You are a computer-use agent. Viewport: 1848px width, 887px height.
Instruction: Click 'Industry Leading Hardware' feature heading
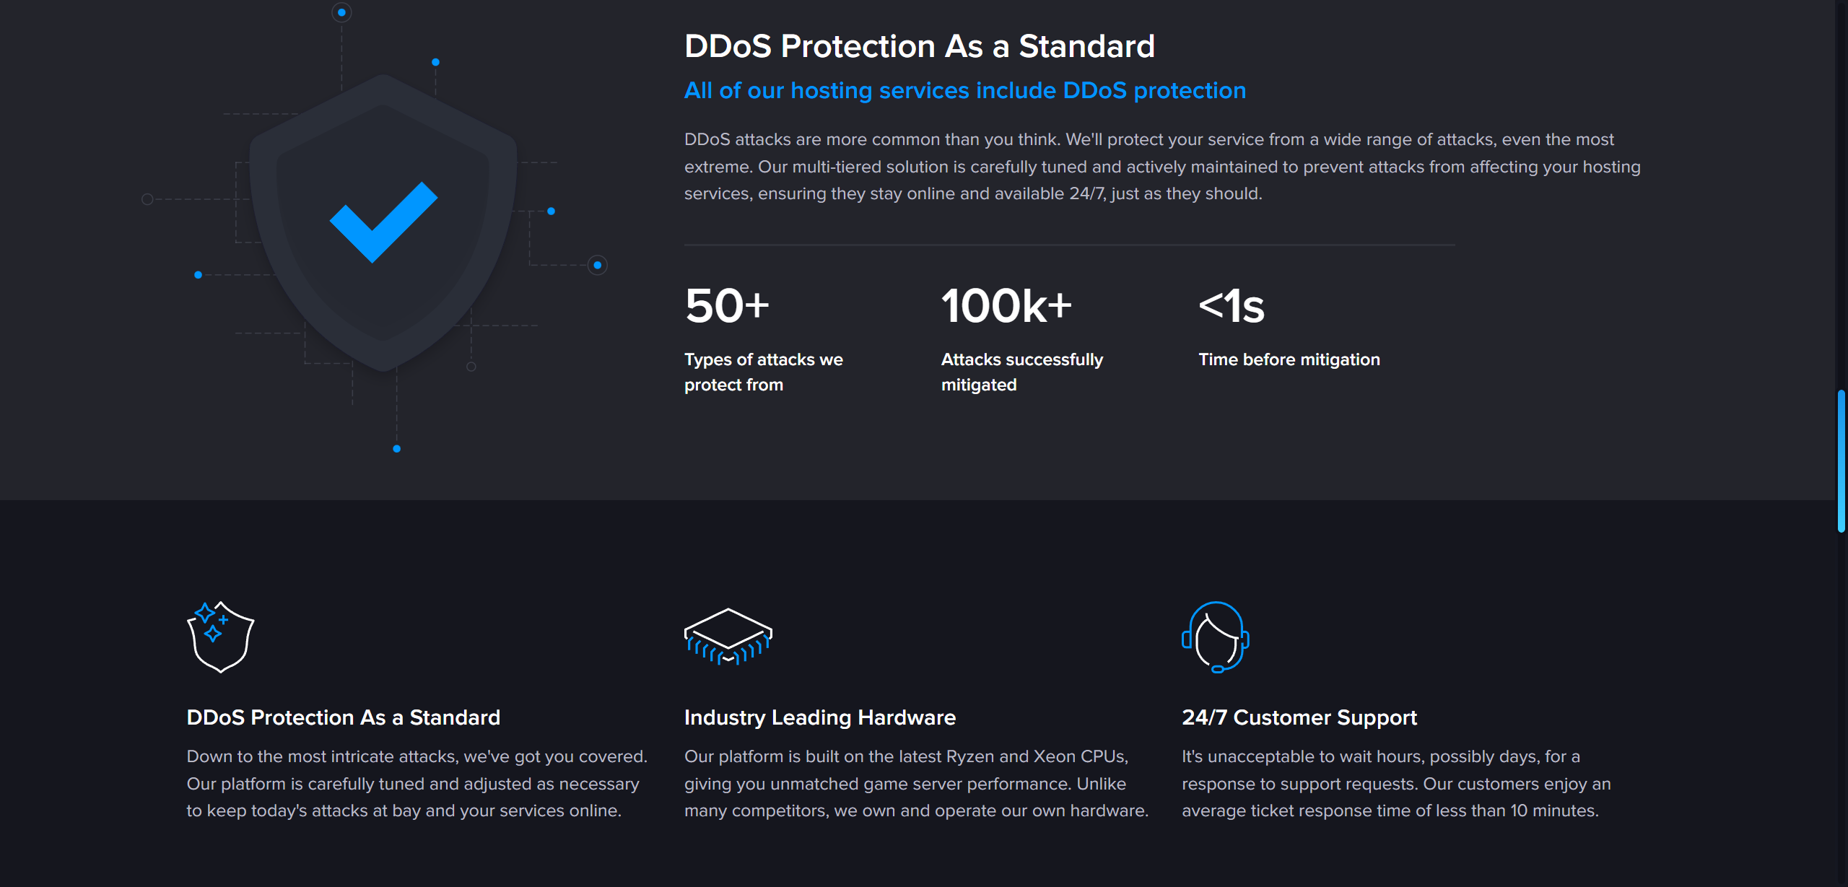(819, 717)
